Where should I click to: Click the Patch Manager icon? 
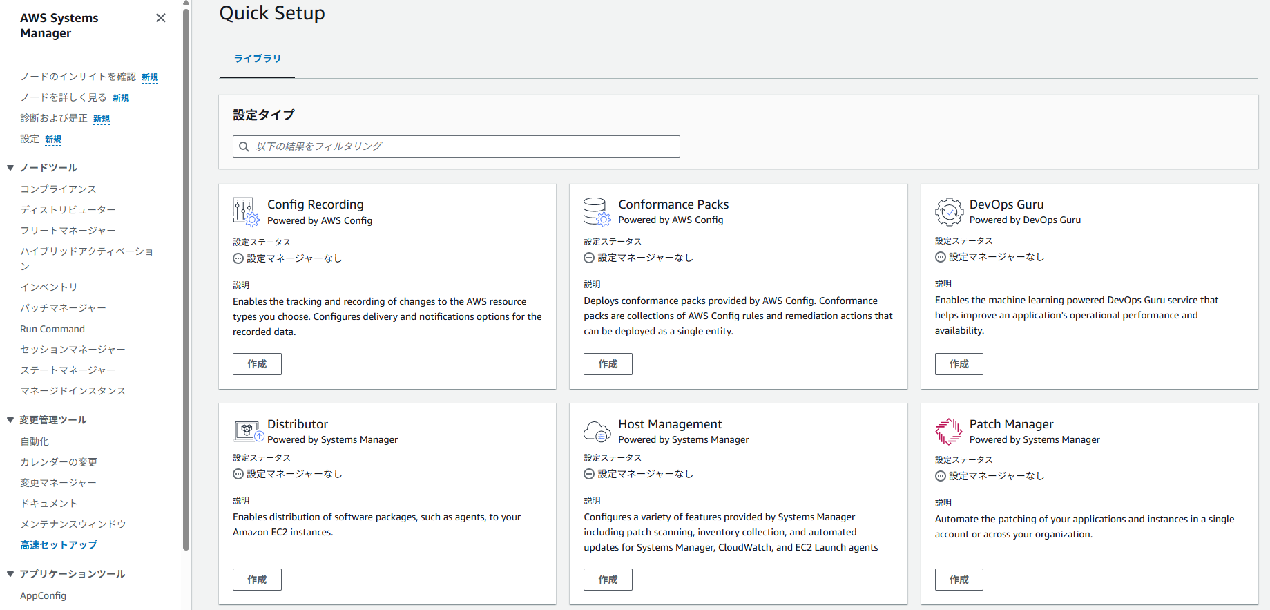coord(949,431)
